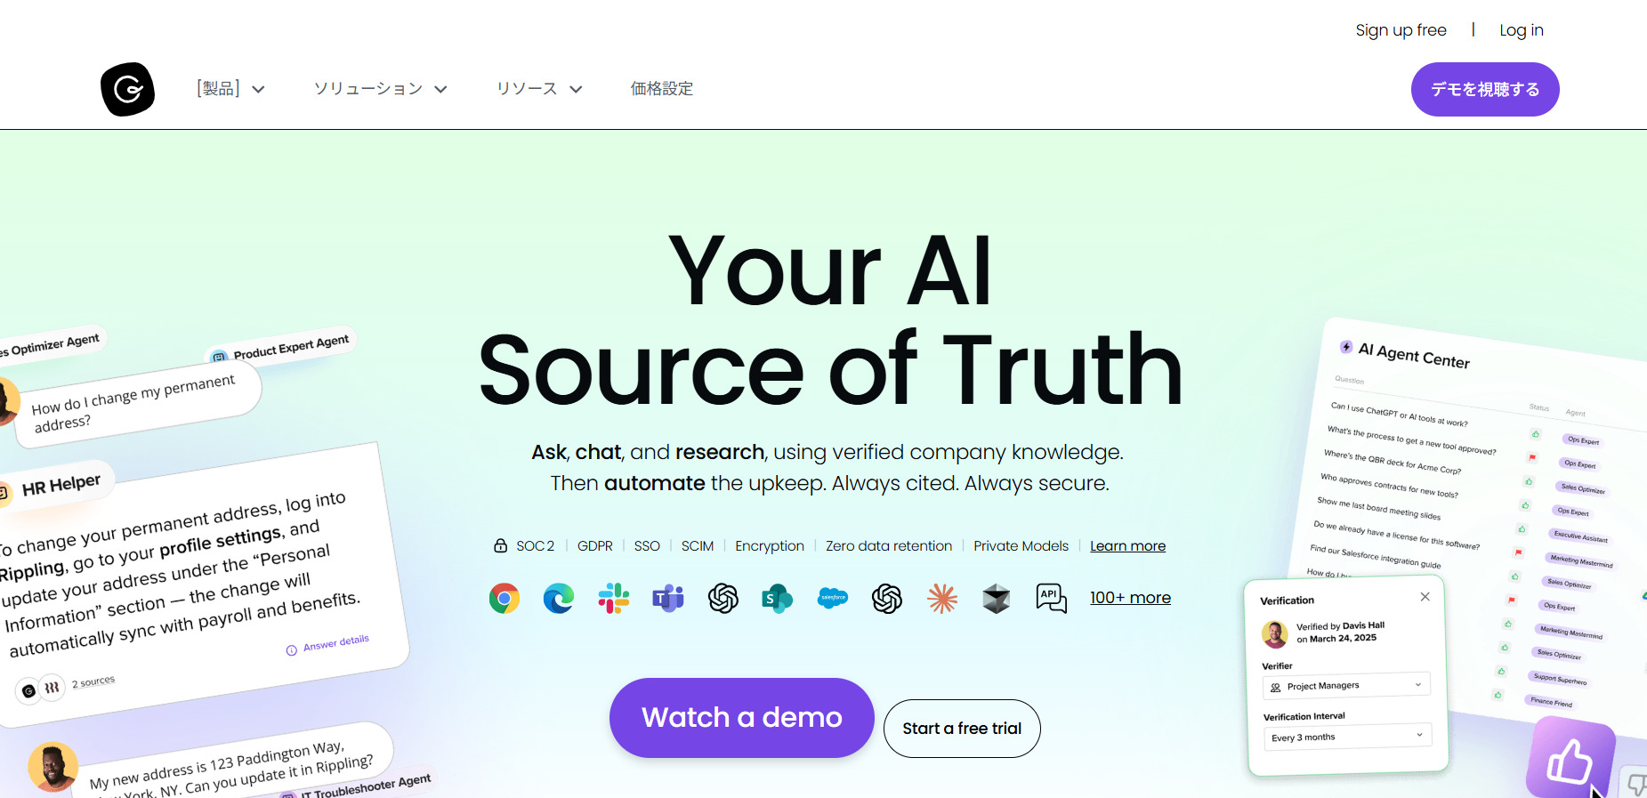Click the API chat bubble icon
This screenshot has width=1647, height=798.
pyautogui.click(x=1051, y=599)
